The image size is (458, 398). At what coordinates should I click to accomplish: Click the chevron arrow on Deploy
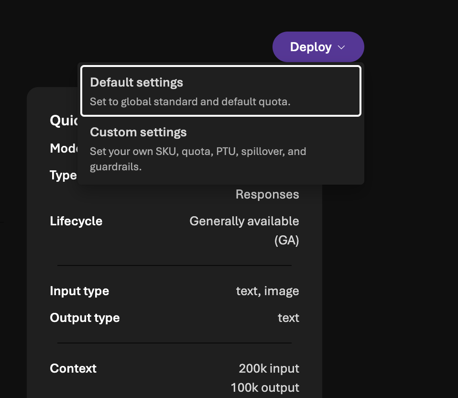click(x=341, y=47)
